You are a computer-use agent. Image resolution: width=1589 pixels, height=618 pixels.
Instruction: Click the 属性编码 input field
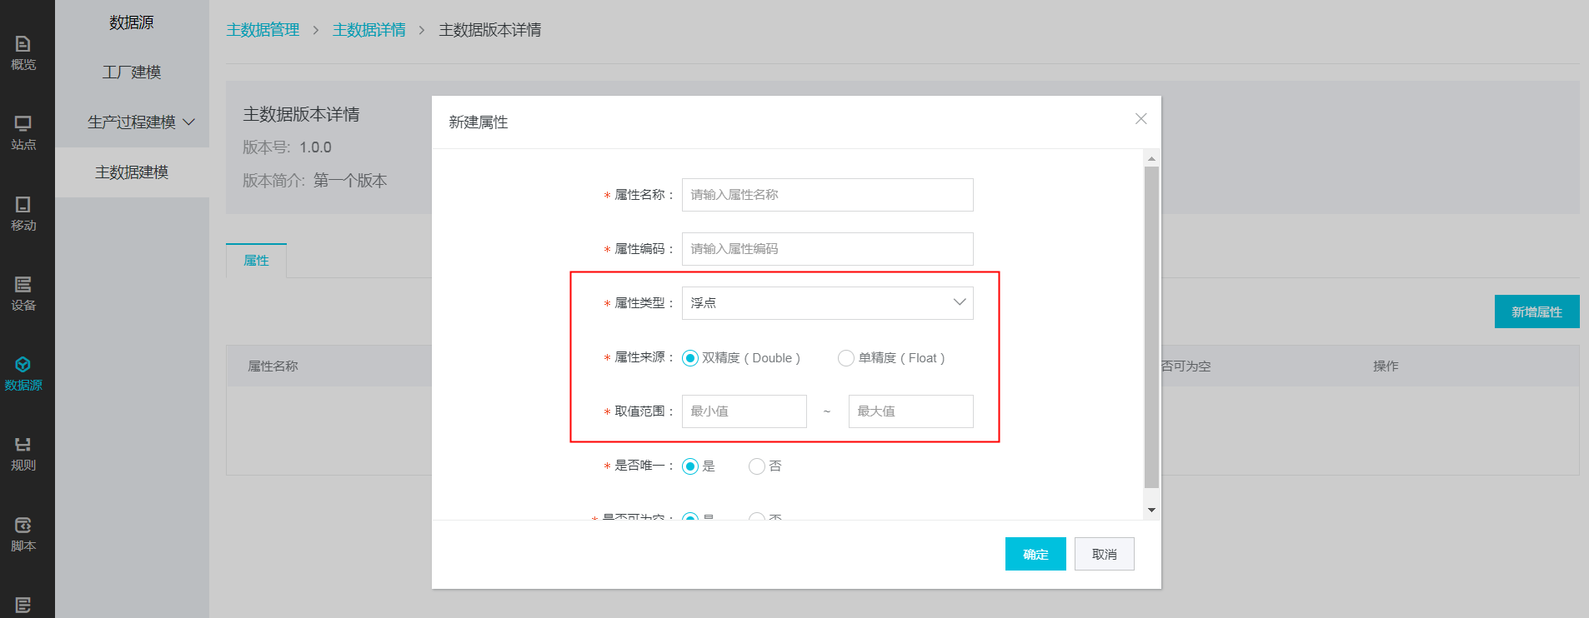pyautogui.click(x=828, y=249)
